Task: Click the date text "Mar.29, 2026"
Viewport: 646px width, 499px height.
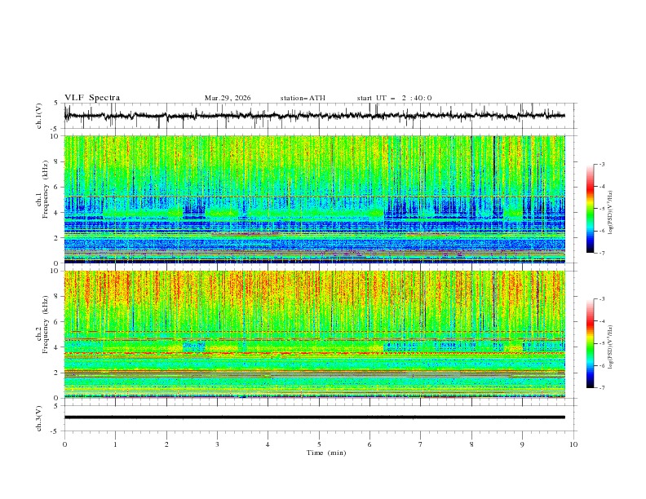Action: click(x=228, y=98)
